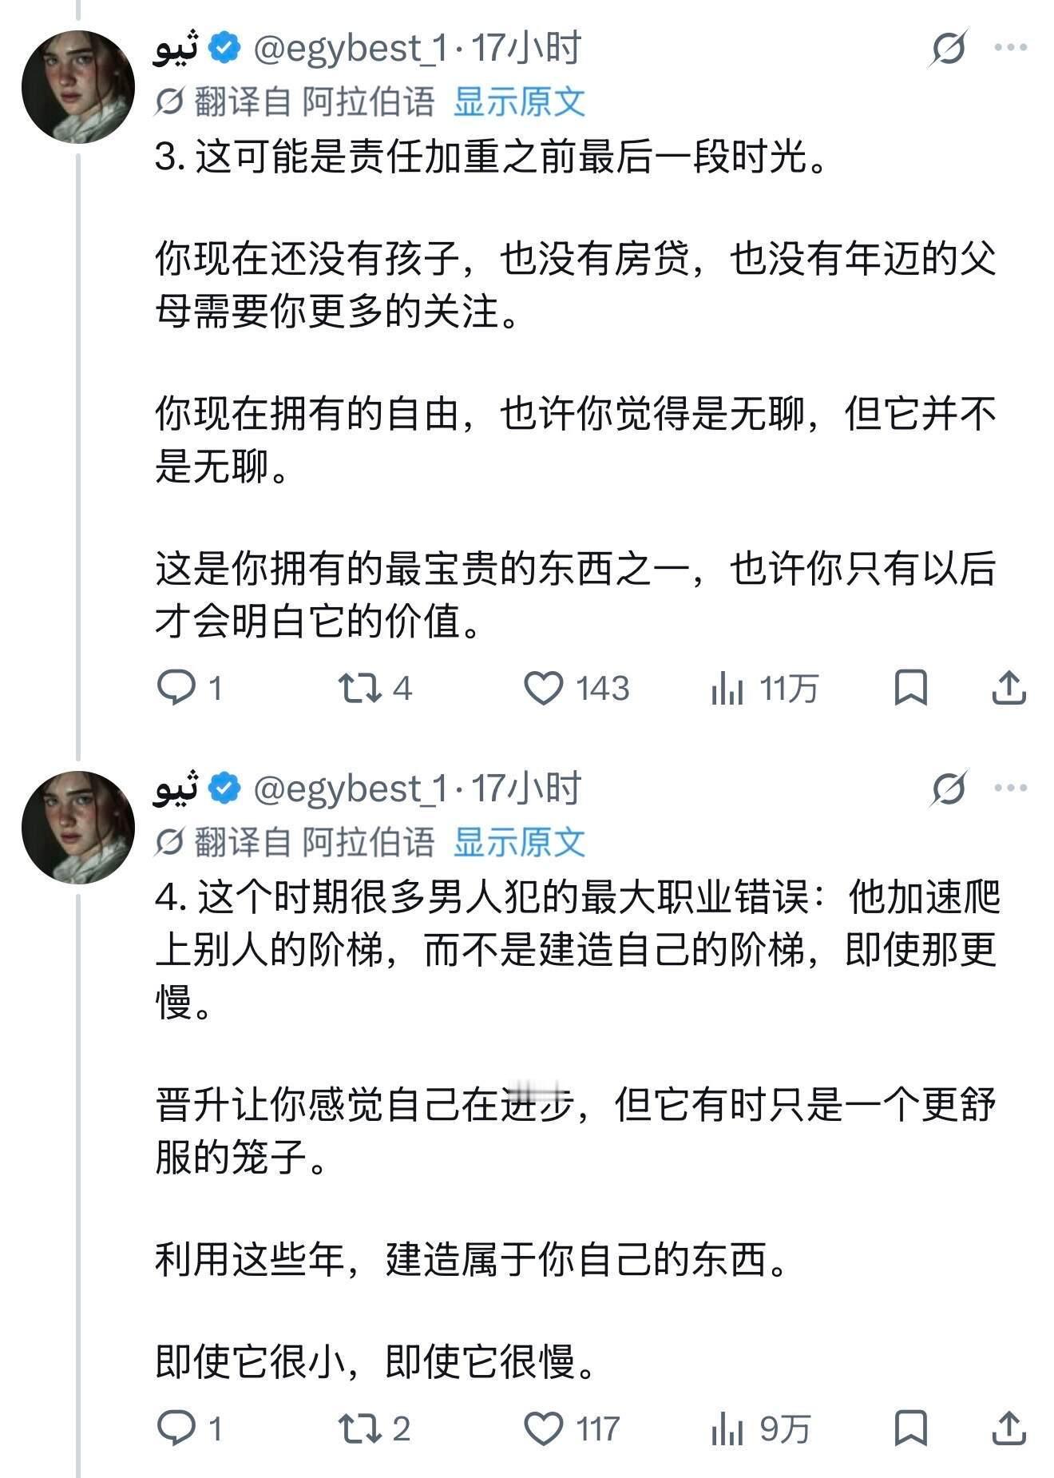Share the second tweet
Viewport: 1054px width, 1478px height.
click(1008, 1428)
